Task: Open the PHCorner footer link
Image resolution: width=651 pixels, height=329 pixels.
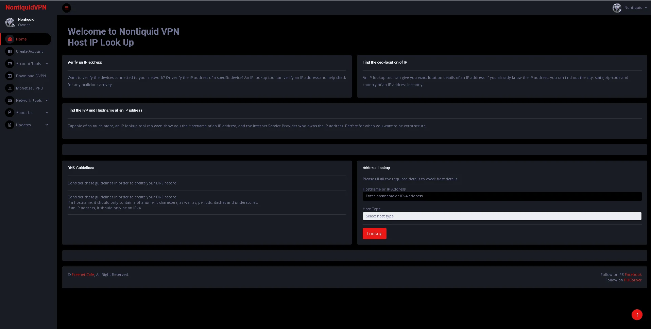Action: [x=633, y=280]
